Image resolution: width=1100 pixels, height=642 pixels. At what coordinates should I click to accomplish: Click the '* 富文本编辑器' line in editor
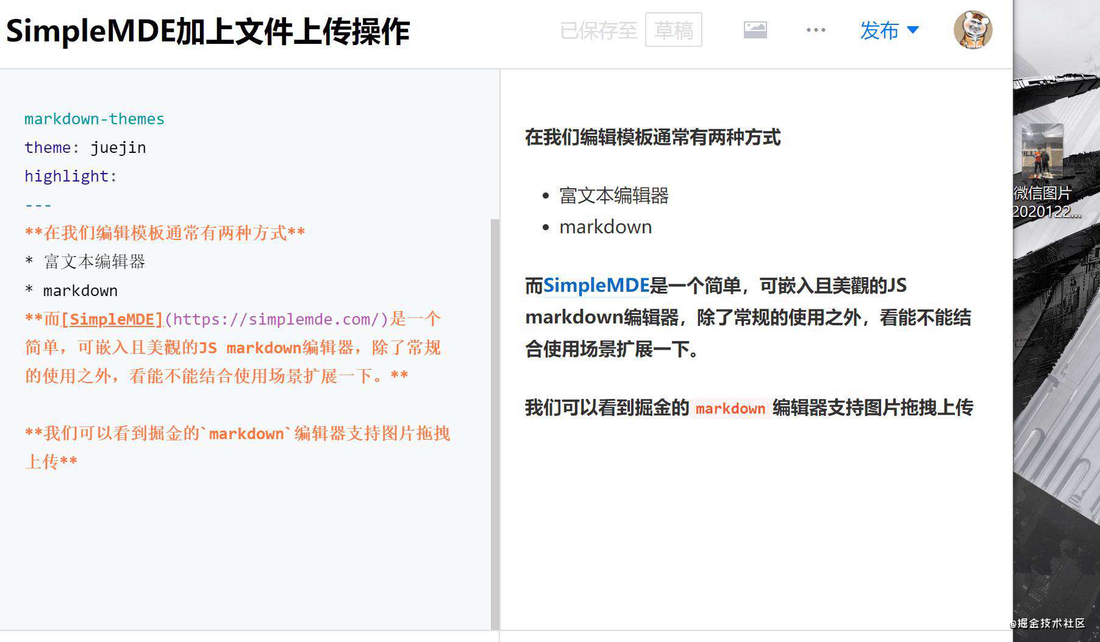pyautogui.click(x=85, y=262)
